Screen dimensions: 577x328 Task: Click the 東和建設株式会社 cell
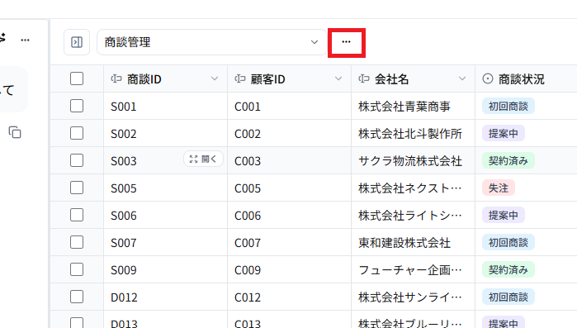414,242
